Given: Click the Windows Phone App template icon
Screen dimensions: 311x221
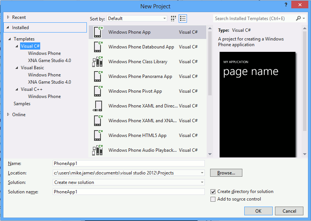Looking at the screenshot, I should [x=98, y=32].
